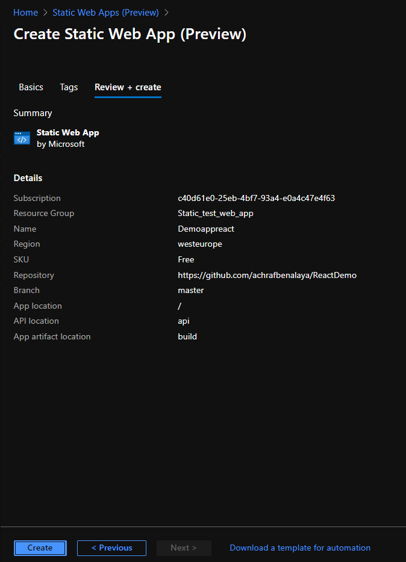Open the Basics tab
This screenshot has width=406, height=562.
click(x=31, y=87)
